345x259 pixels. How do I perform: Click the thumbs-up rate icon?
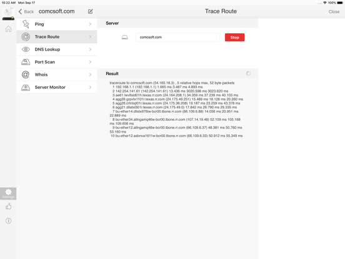pyautogui.click(x=8, y=206)
